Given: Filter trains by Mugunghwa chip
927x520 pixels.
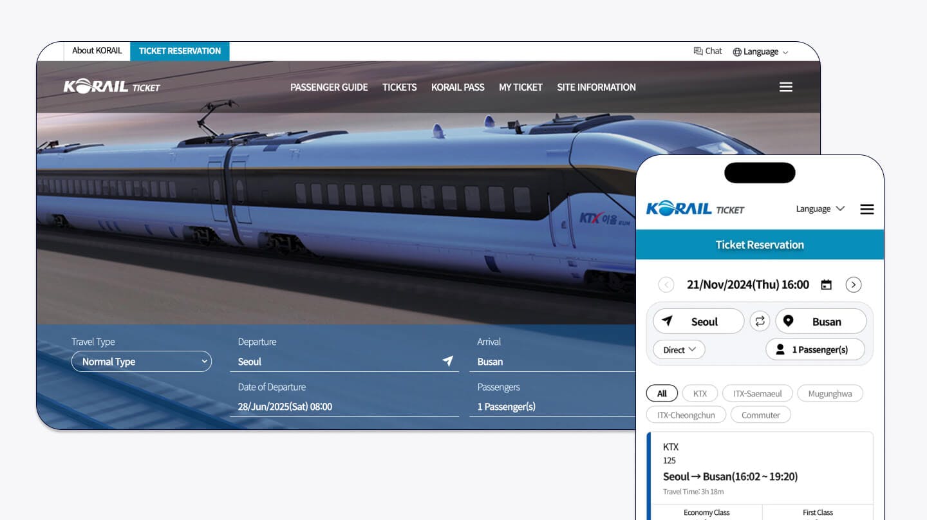Looking at the screenshot, I should pos(830,393).
